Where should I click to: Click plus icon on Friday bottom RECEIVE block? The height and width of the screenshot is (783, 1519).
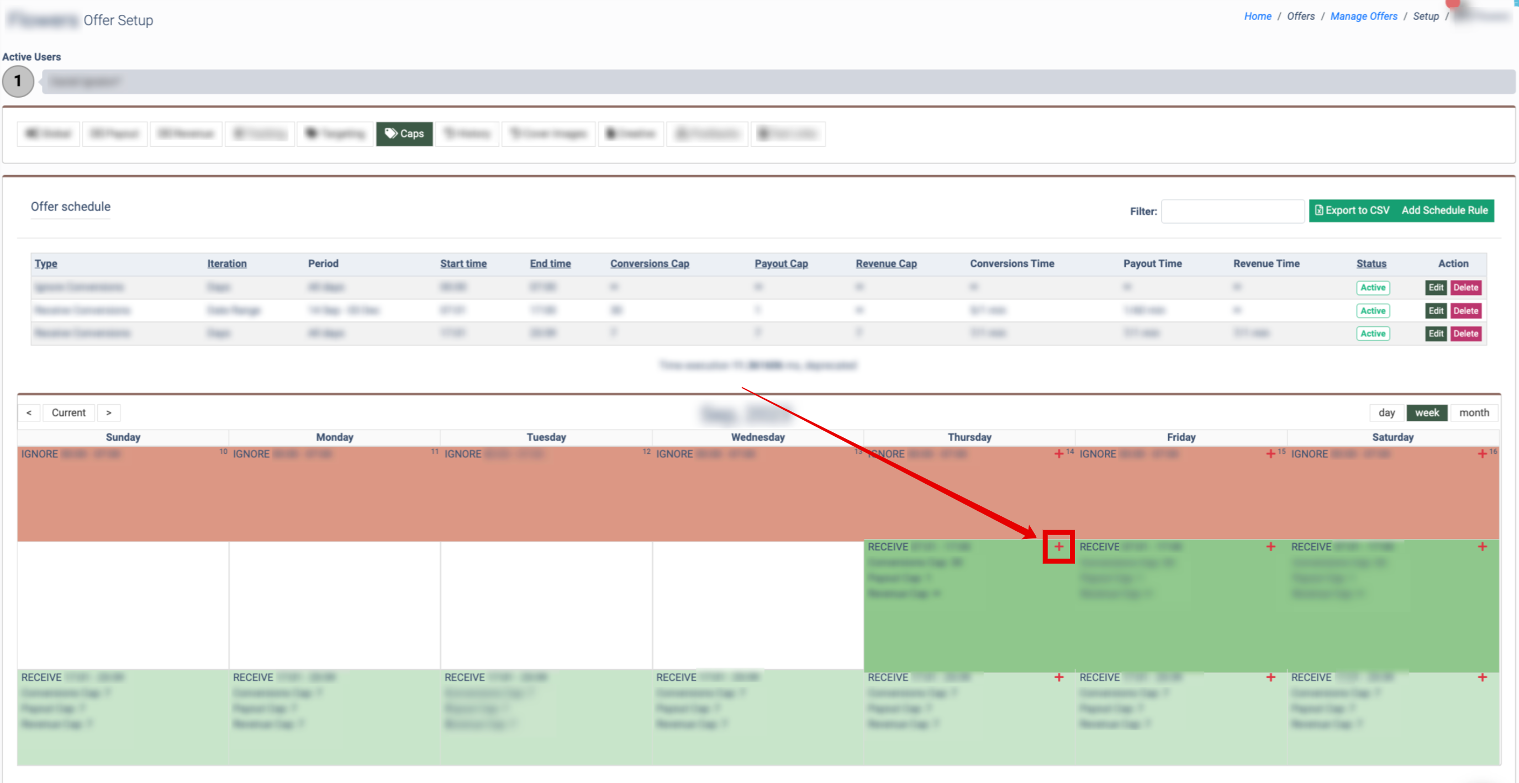[1270, 678]
